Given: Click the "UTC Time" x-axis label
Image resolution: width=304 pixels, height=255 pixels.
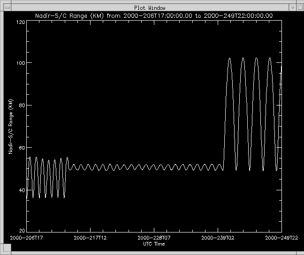Looking at the screenshot, I should [x=153, y=244].
